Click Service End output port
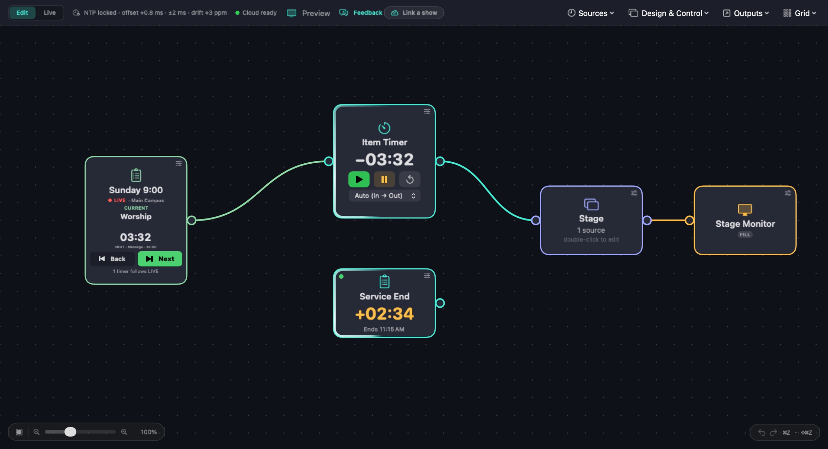 click(x=440, y=303)
